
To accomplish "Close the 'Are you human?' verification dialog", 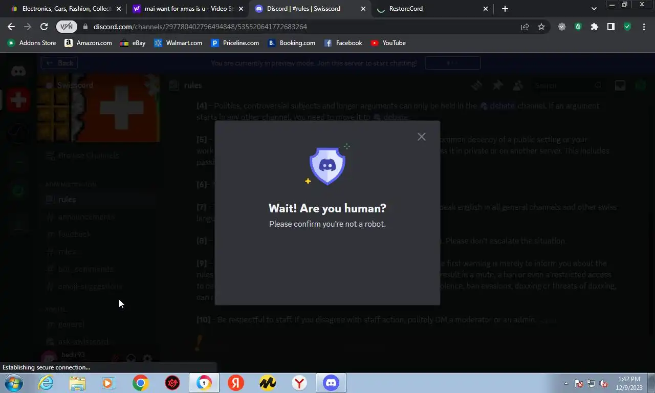I will coord(421,137).
